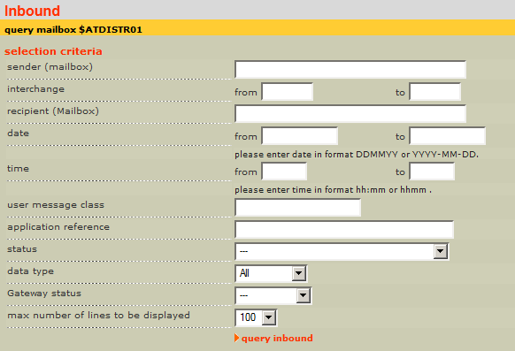Viewport: 515px width, 351px height.
Task: Click the interchange label
Action: coord(35,89)
